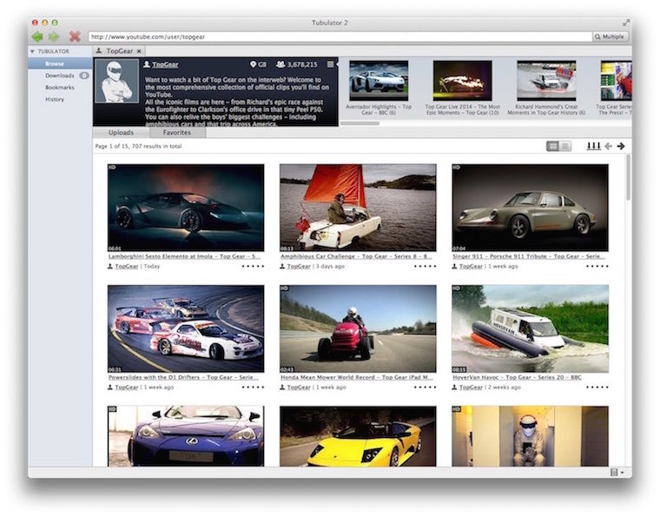Click the user icon beside TopGear under D1 Drifters video
660x517 pixels.
110,387
